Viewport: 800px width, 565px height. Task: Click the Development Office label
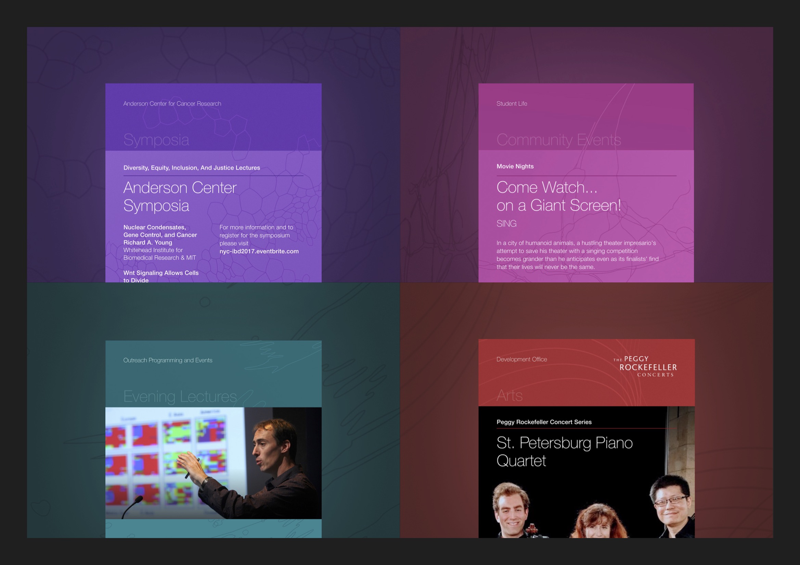(x=521, y=359)
